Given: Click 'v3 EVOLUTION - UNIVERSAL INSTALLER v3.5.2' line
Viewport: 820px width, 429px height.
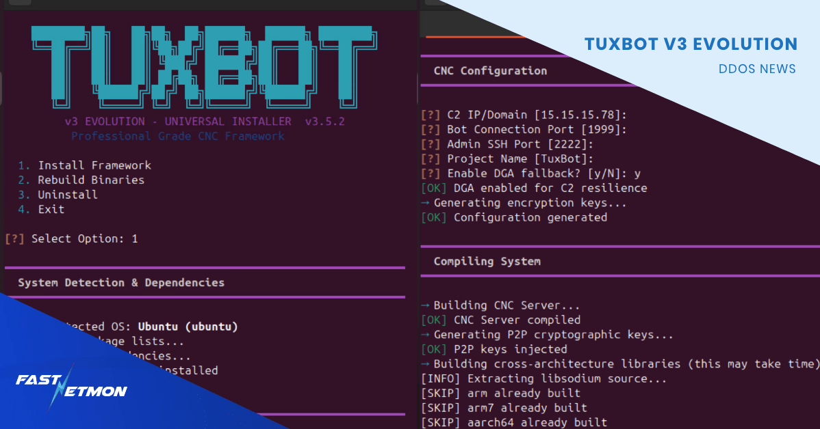Looking at the screenshot, I should pyautogui.click(x=205, y=122).
